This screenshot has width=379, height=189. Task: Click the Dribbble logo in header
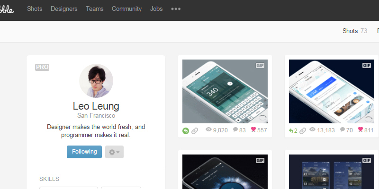7,9
